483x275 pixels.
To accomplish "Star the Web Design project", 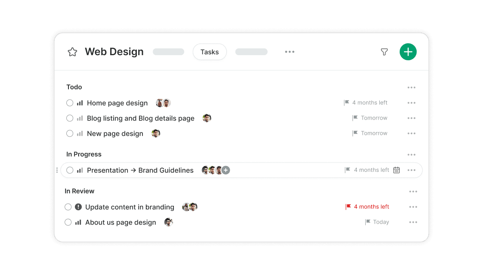I will tap(72, 51).
